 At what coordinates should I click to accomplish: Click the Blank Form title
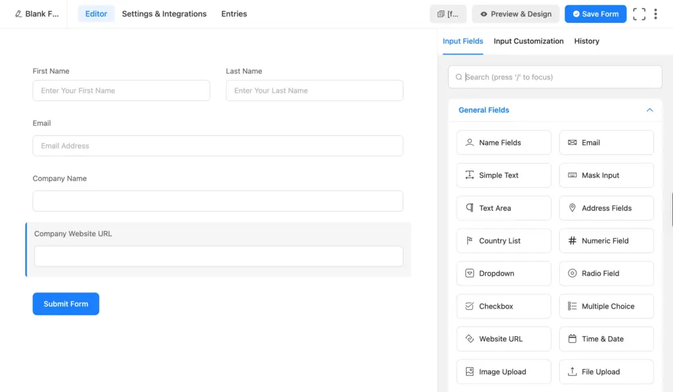[41, 14]
